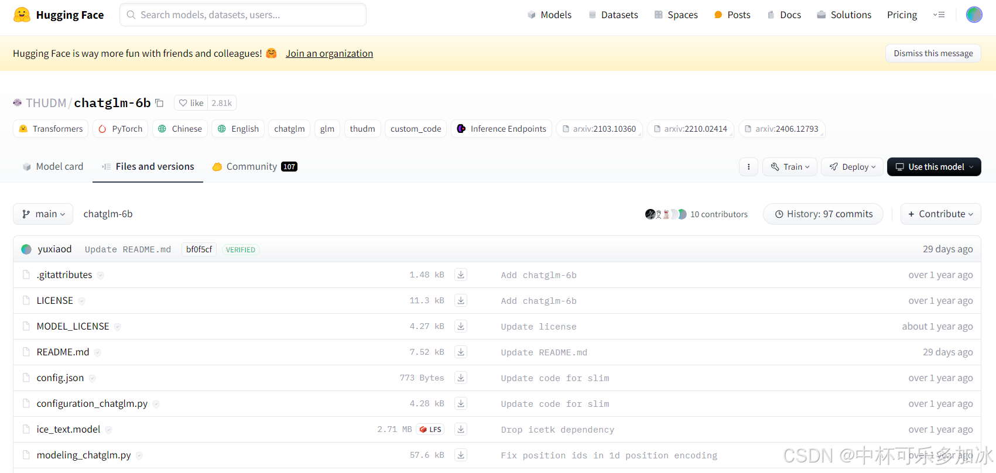Select the Files and versions tab

coord(148,167)
